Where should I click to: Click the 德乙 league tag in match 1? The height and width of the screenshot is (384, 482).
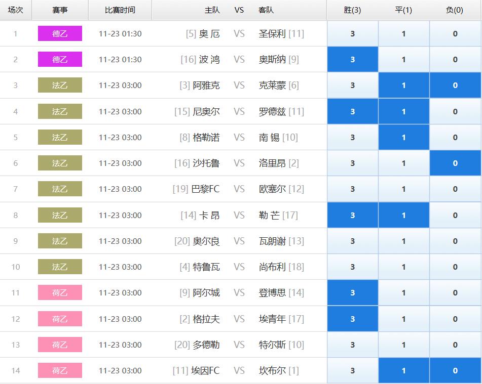[x=60, y=33]
